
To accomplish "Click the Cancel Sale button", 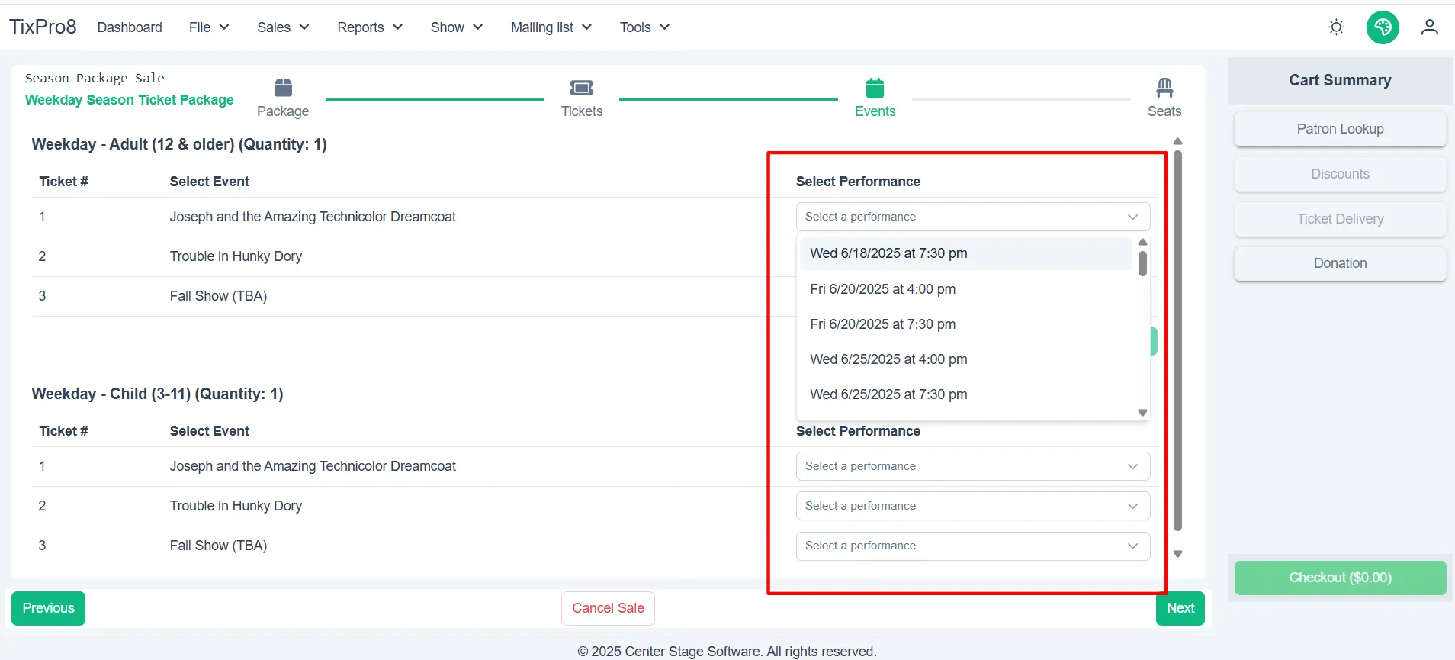I will 608,608.
